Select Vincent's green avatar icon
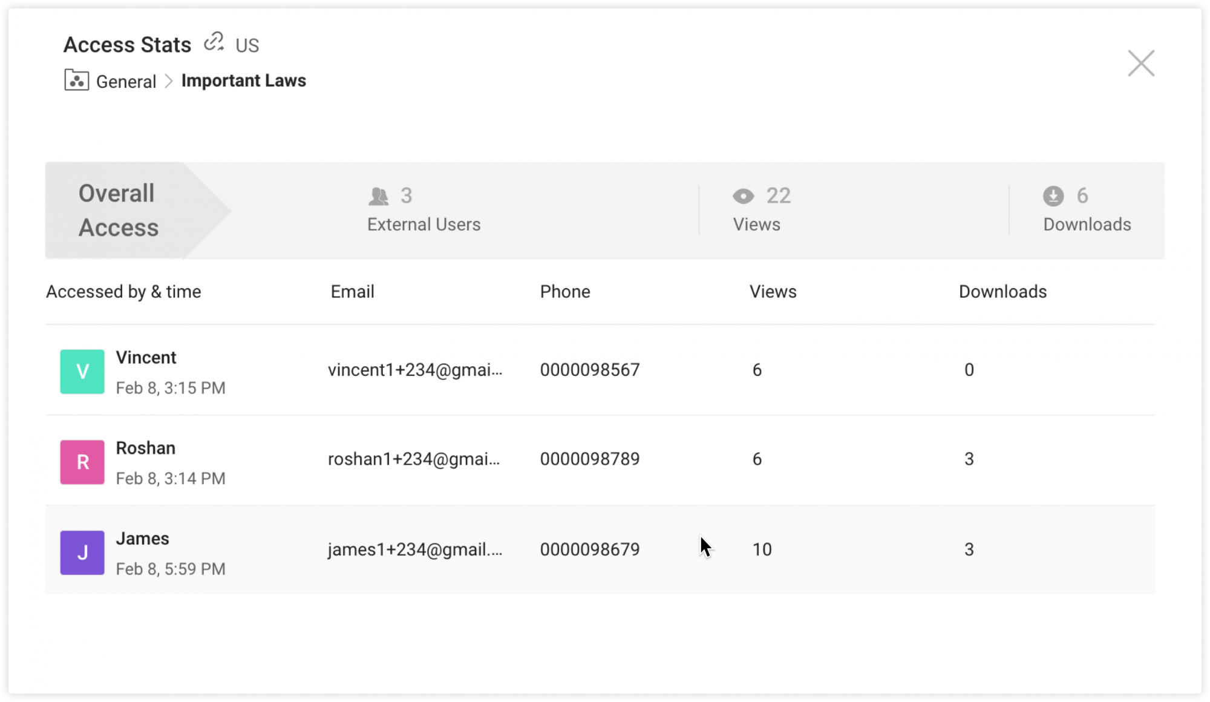The height and width of the screenshot is (702, 1210). 82,372
